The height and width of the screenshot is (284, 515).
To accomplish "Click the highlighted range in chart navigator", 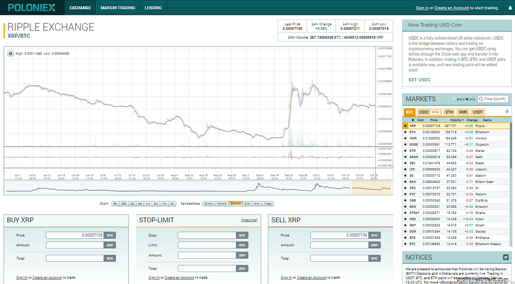I will 371,188.
